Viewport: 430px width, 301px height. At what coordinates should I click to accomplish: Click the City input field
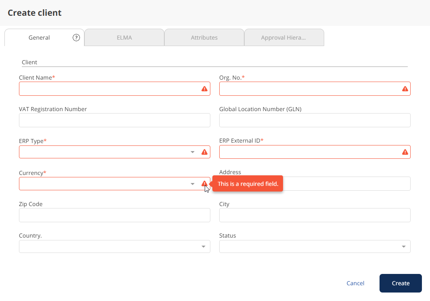tap(315, 215)
